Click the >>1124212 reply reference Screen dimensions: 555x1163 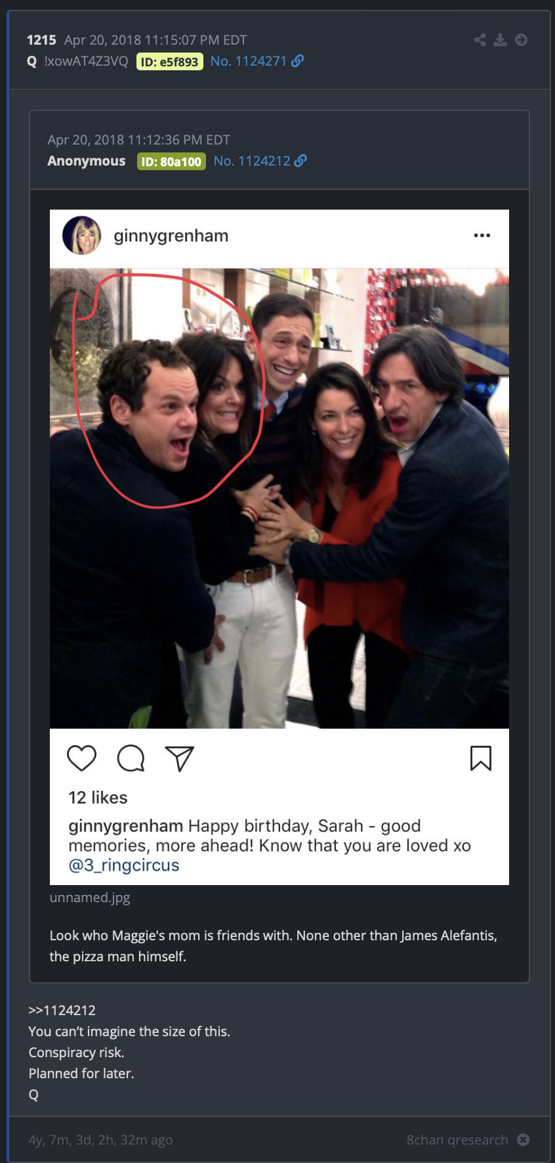tap(62, 1011)
